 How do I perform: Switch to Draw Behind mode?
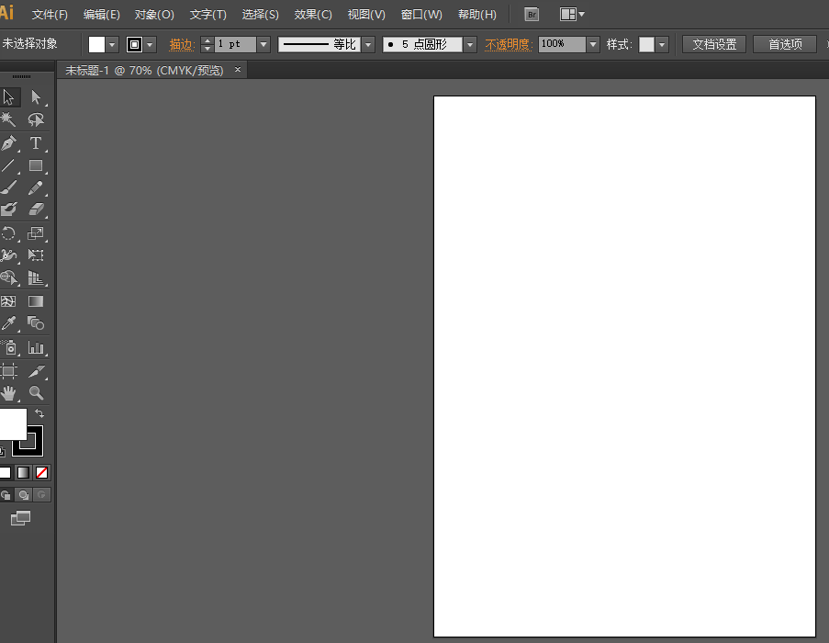click(23, 495)
